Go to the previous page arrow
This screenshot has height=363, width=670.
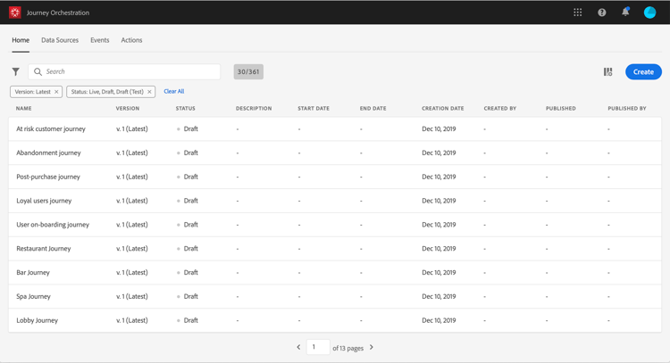(x=298, y=347)
